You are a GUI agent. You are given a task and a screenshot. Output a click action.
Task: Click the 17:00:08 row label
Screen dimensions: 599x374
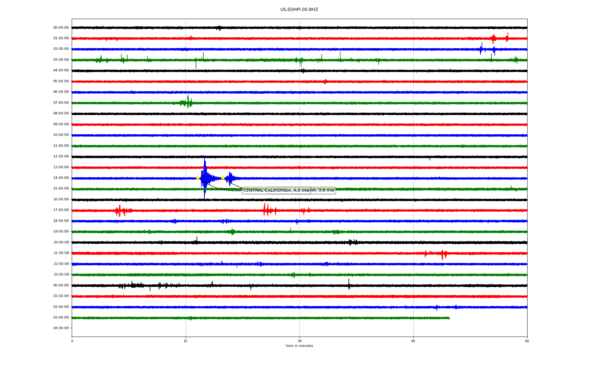61,210
